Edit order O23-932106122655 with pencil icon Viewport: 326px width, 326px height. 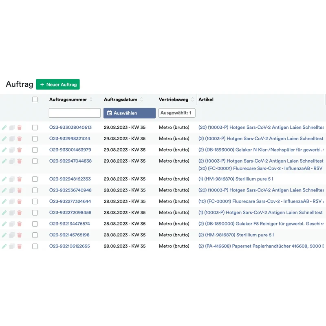click(4, 247)
